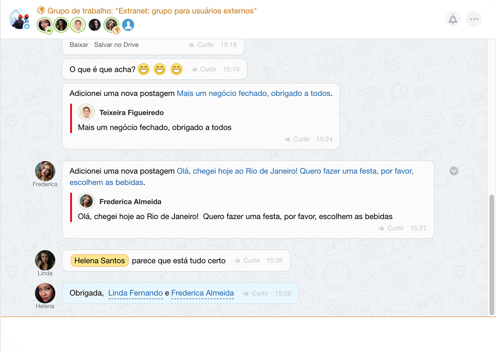Open the 'Olá, chegei hoje ao Rio' post link
The image size is (496, 352).
click(295, 171)
